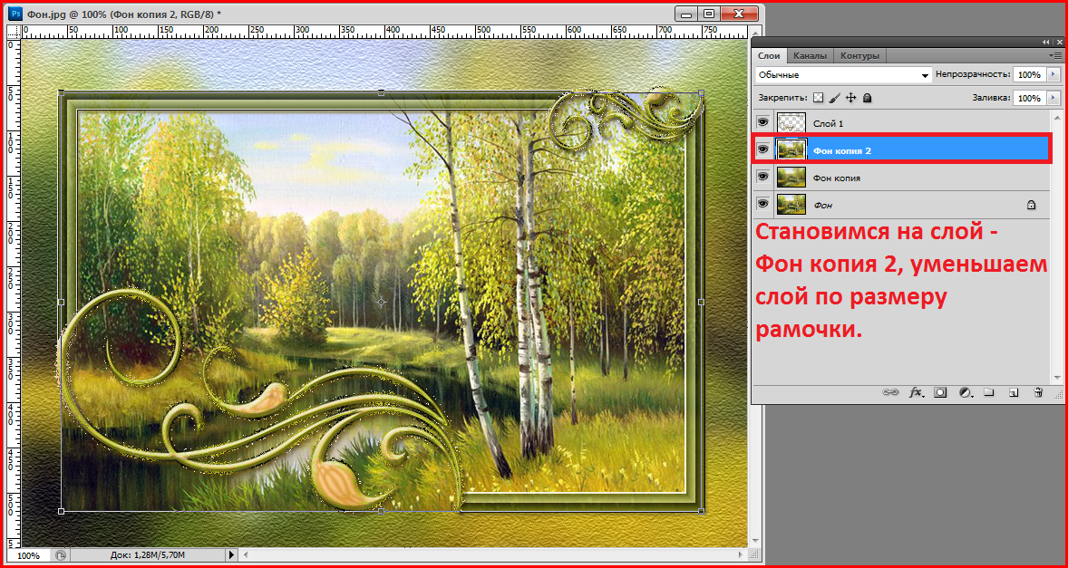Click the padlock icon on the Фон layer
This screenshot has width=1068, height=568.
tap(1031, 204)
